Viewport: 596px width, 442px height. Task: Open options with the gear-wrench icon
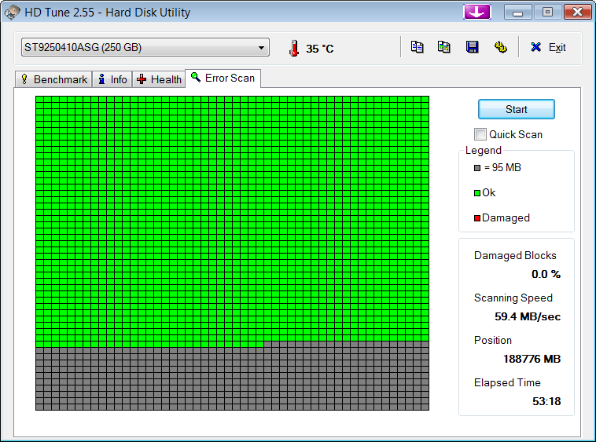(501, 47)
